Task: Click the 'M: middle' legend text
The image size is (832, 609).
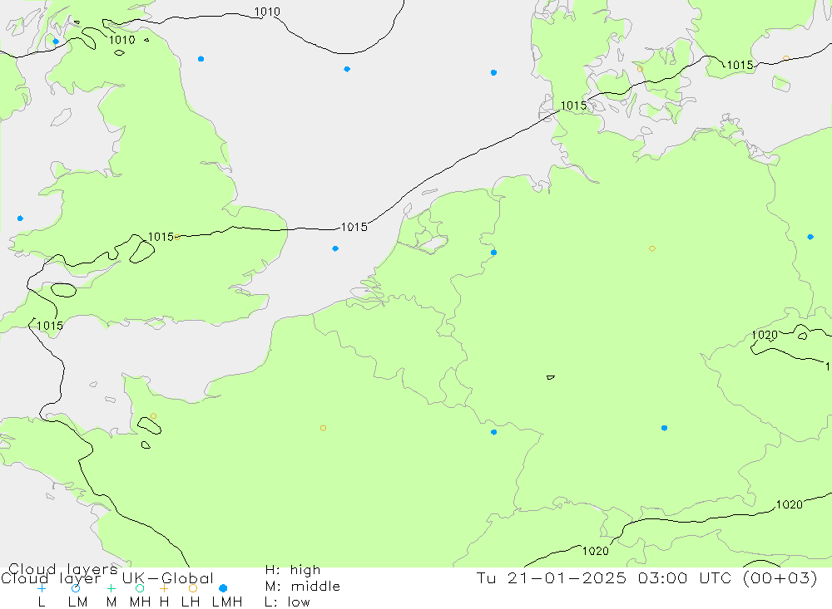Action: click(x=303, y=587)
